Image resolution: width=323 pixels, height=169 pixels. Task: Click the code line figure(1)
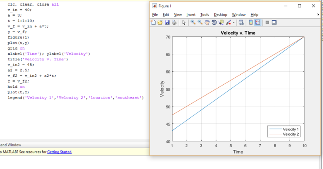(18, 37)
